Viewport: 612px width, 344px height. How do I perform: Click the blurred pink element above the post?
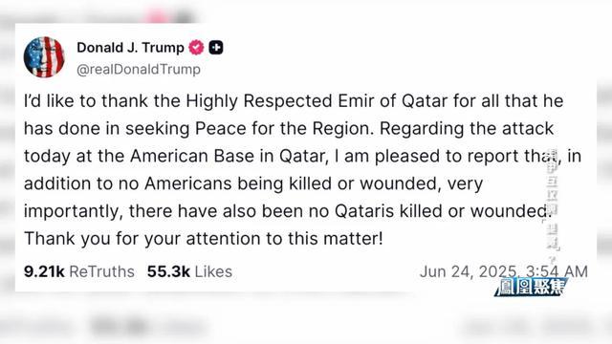[157, 17]
